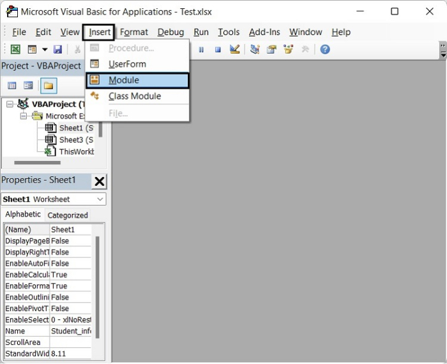447x364 pixels.
Task: Click the DisplayPageBreaks value False
Action: pyautogui.click(x=70, y=241)
